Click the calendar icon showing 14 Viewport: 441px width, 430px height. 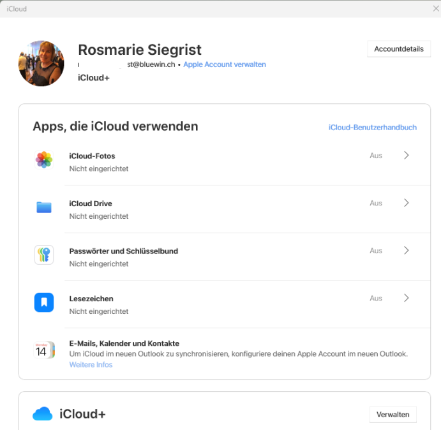tap(44, 350)
